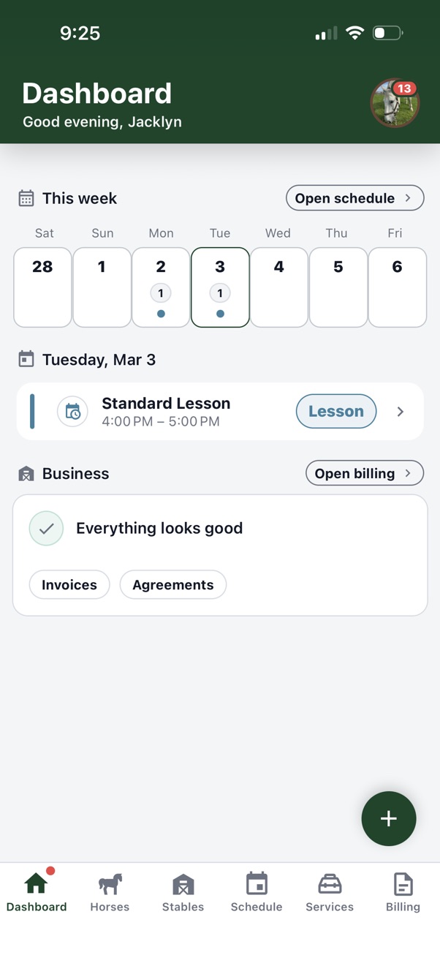This screenshot has width=440, height=955.
Task: Click the green checkmark status icon
Action: coord(46,529)
